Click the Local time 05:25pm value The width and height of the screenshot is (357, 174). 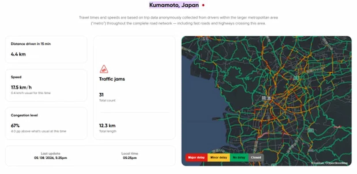(x=130, y=158)
